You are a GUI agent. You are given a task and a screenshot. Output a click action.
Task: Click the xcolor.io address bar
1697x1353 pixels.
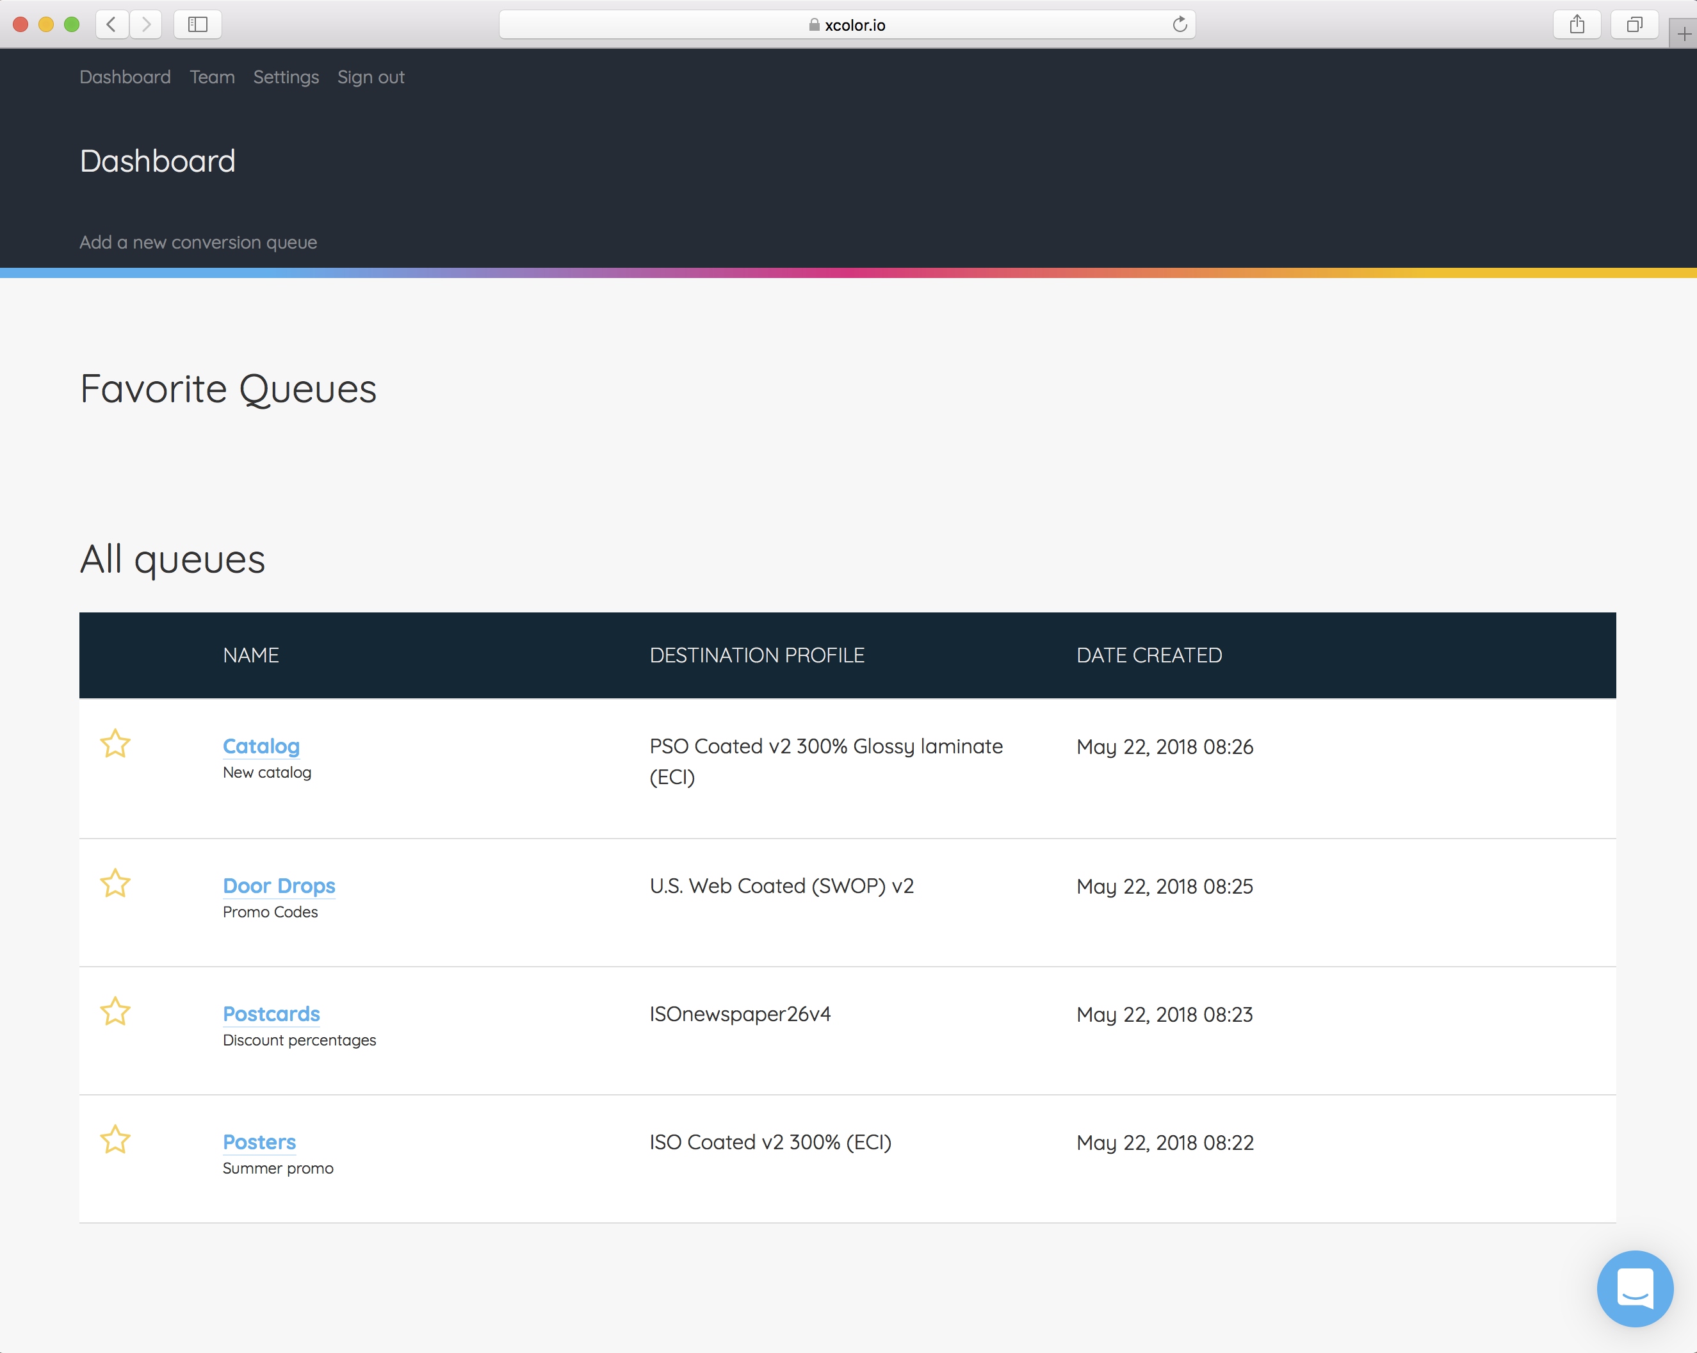(846, 24)
